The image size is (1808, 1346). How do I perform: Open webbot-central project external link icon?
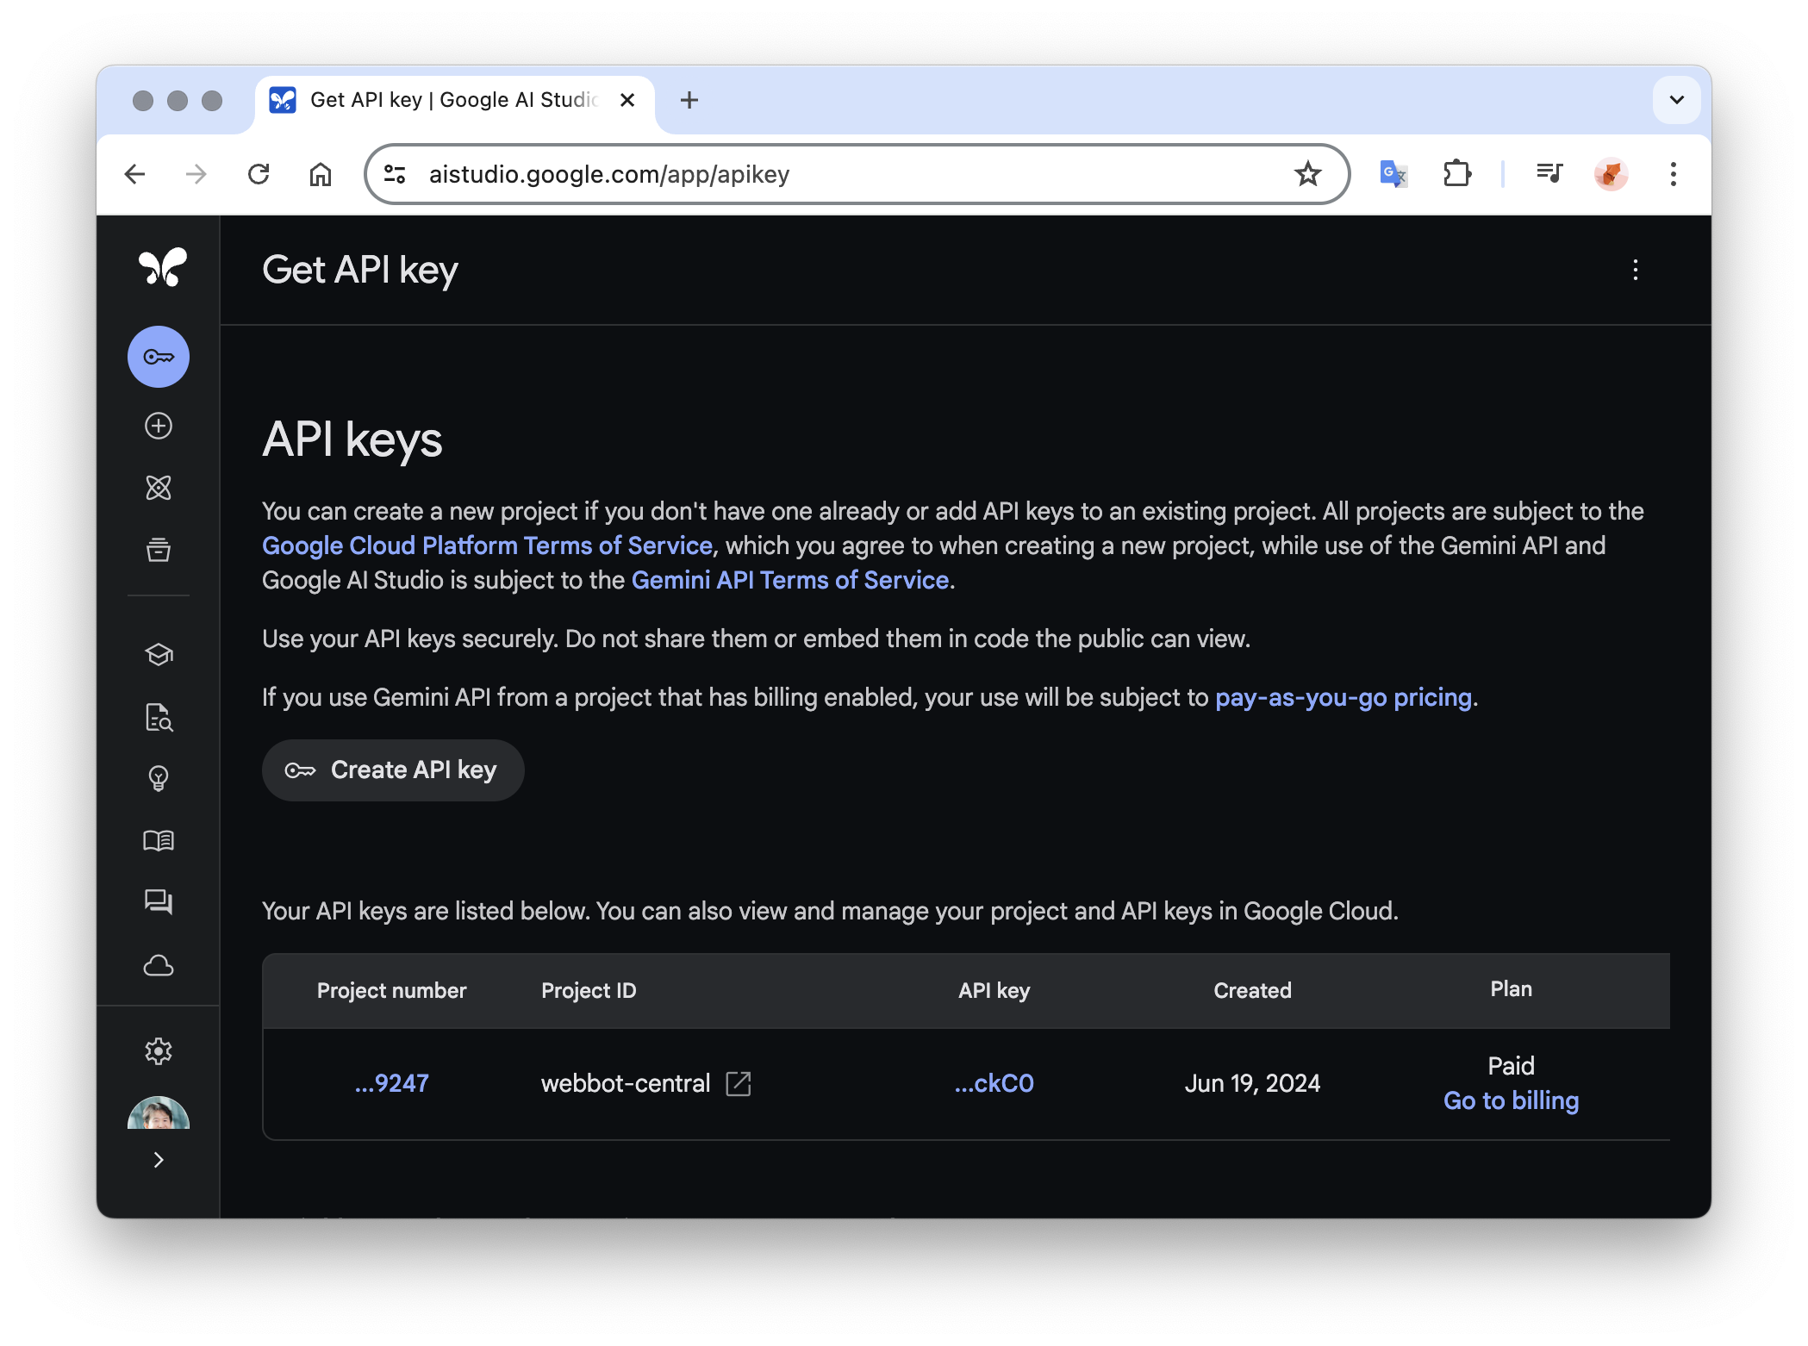pyautogui.click(x=739, y=1084)
